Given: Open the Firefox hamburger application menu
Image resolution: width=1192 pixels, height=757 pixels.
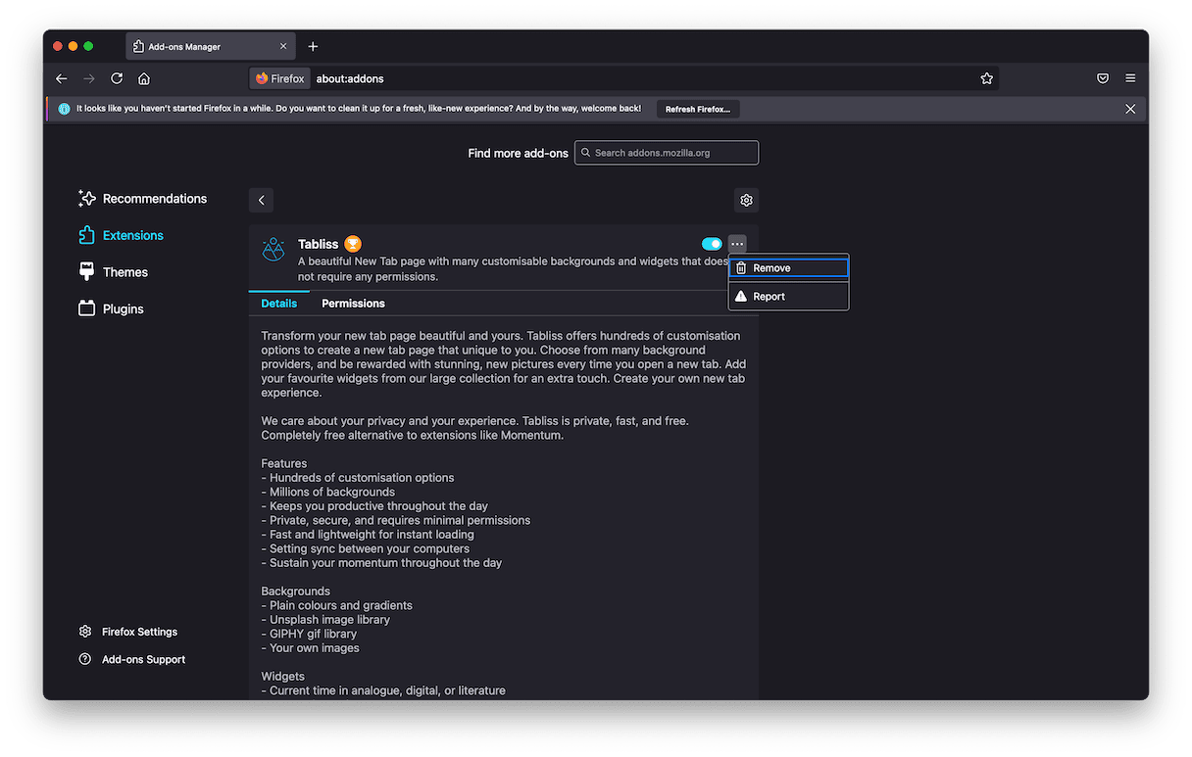Looking at the screenshot, I should click(x=1130, y=78).
